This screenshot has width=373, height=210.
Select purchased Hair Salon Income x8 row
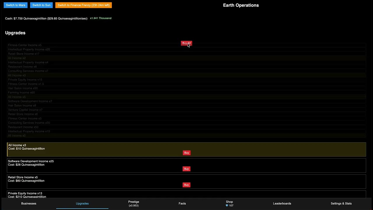coord(186,106)
